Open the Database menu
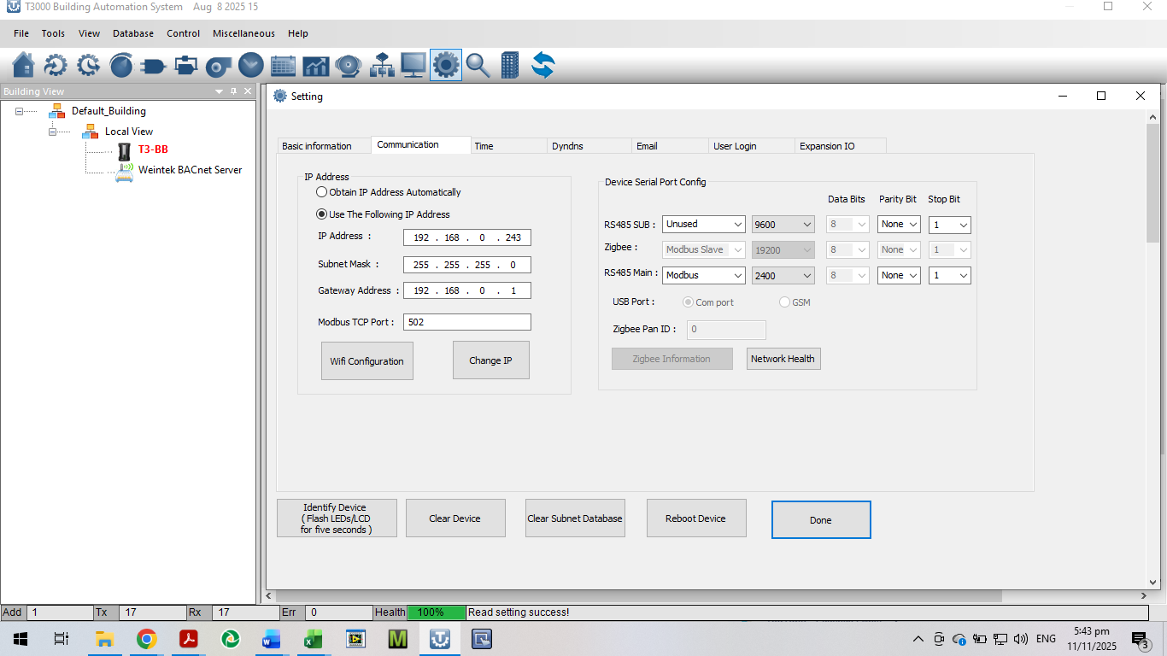1167x656 pixels. [133, 33]
